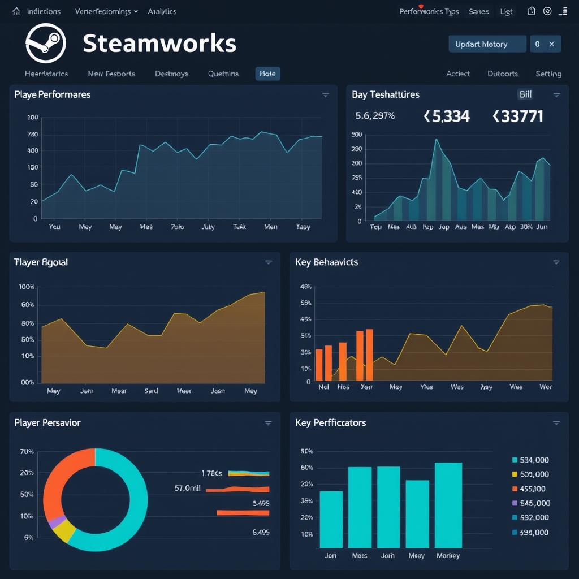Image resolution: width=579 pixels, height=579 pixels.
Task: Click the 0 counter next to Updart history
Action: (537, 44)
